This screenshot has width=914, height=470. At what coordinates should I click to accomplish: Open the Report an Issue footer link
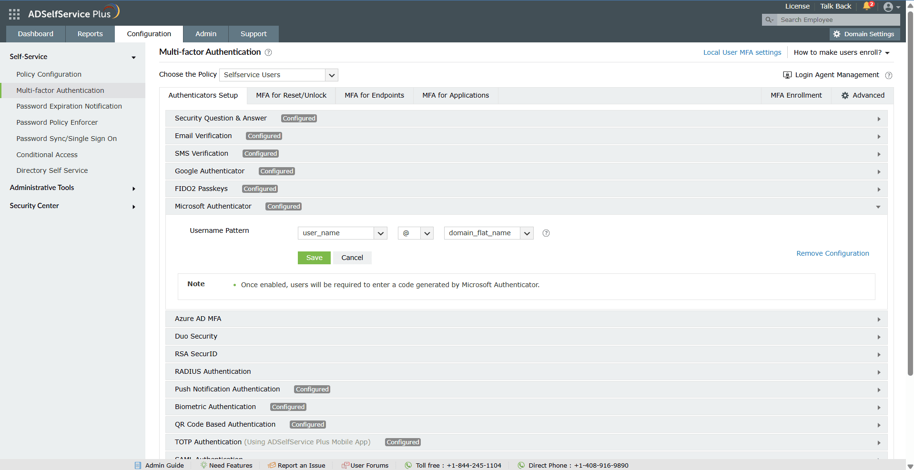[x=296, y=465]
